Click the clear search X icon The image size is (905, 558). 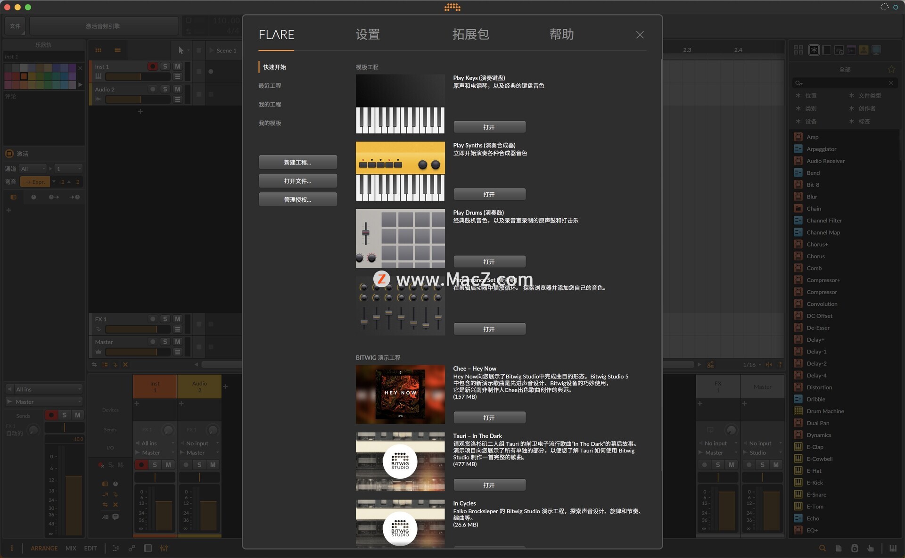click(x=891, y=83)
